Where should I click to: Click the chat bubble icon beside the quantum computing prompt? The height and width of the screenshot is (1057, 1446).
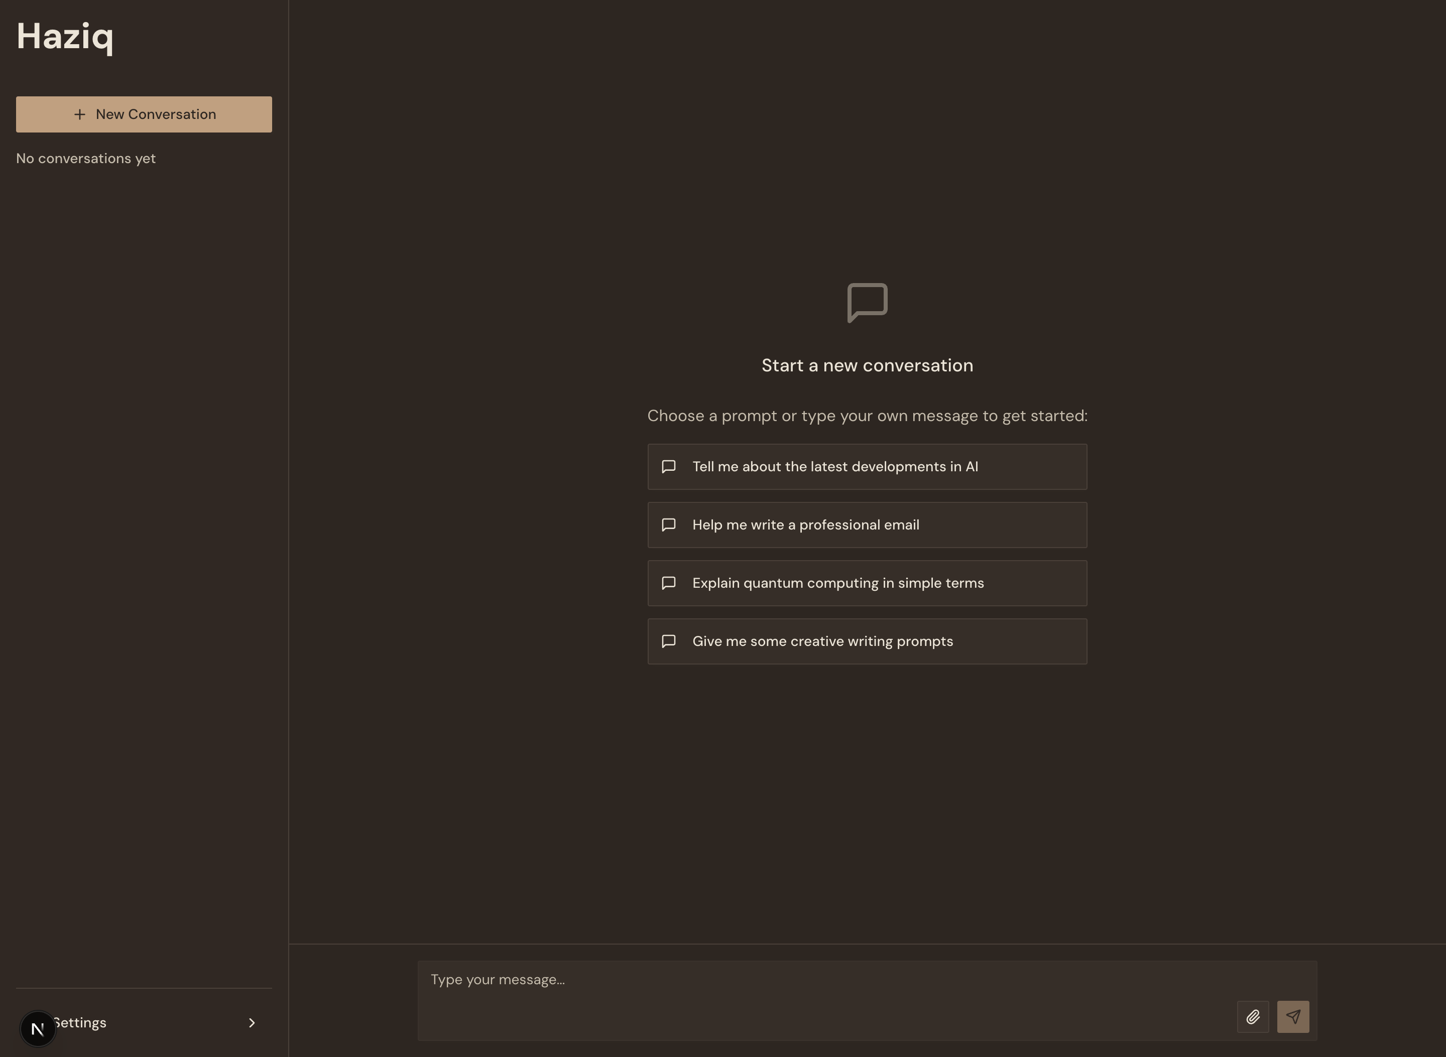tap(669, 583)
